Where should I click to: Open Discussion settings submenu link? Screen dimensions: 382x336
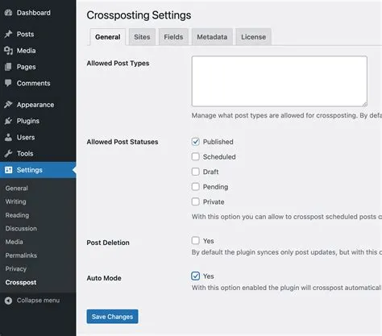[x=21, y=229]
